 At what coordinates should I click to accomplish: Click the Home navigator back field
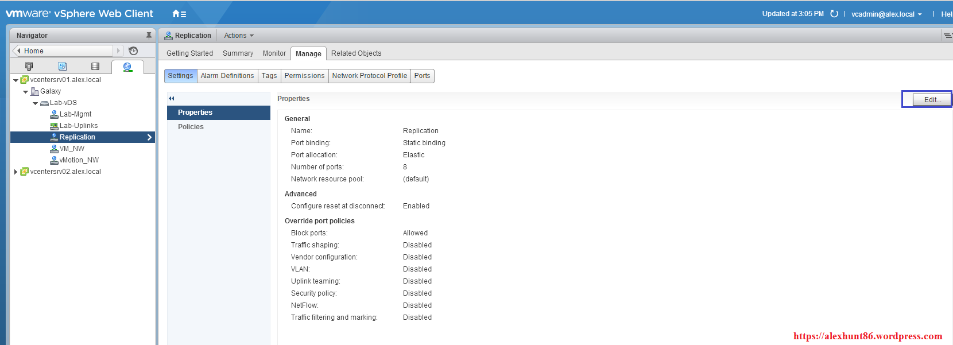63,51
